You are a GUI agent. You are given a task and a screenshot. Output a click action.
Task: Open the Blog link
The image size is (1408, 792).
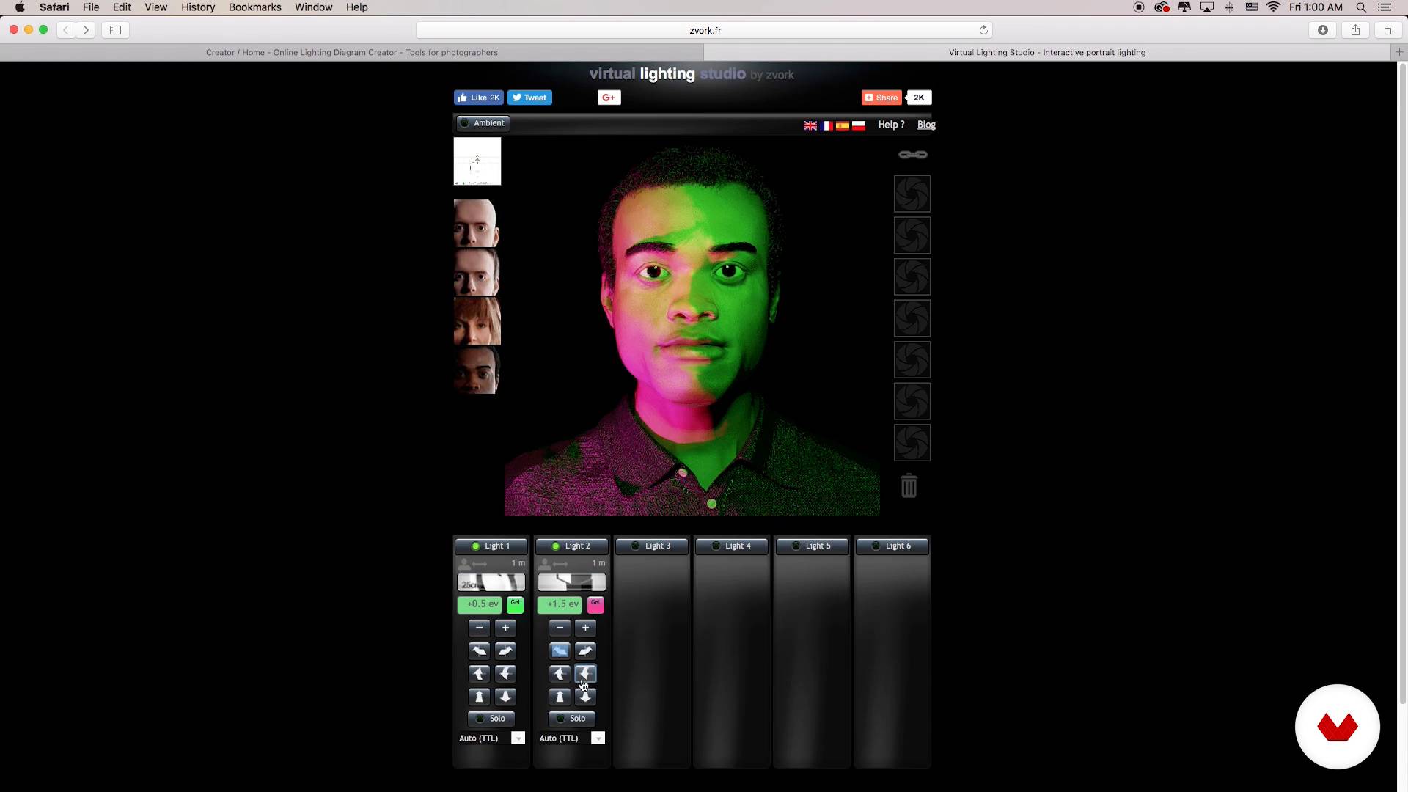tap(926, 125)
